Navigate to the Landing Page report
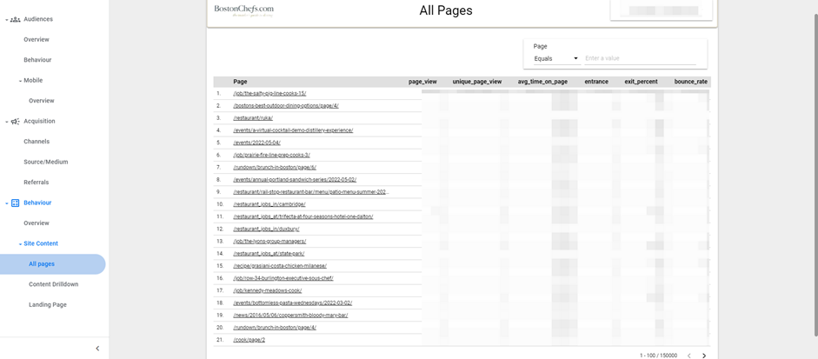The width and height of the screenshot is (818, 359). coord(48,305)
